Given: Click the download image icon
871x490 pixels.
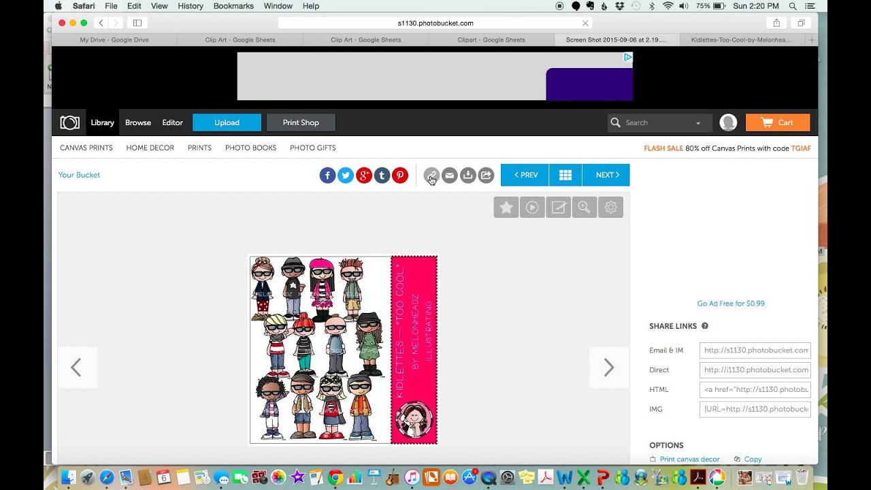Looking at the screenshot, I should pos(467,176).
